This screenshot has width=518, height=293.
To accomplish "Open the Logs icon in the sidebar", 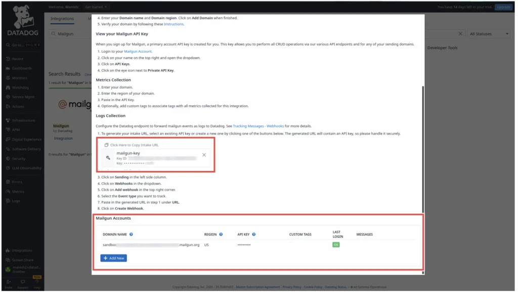I will (8, 201).
